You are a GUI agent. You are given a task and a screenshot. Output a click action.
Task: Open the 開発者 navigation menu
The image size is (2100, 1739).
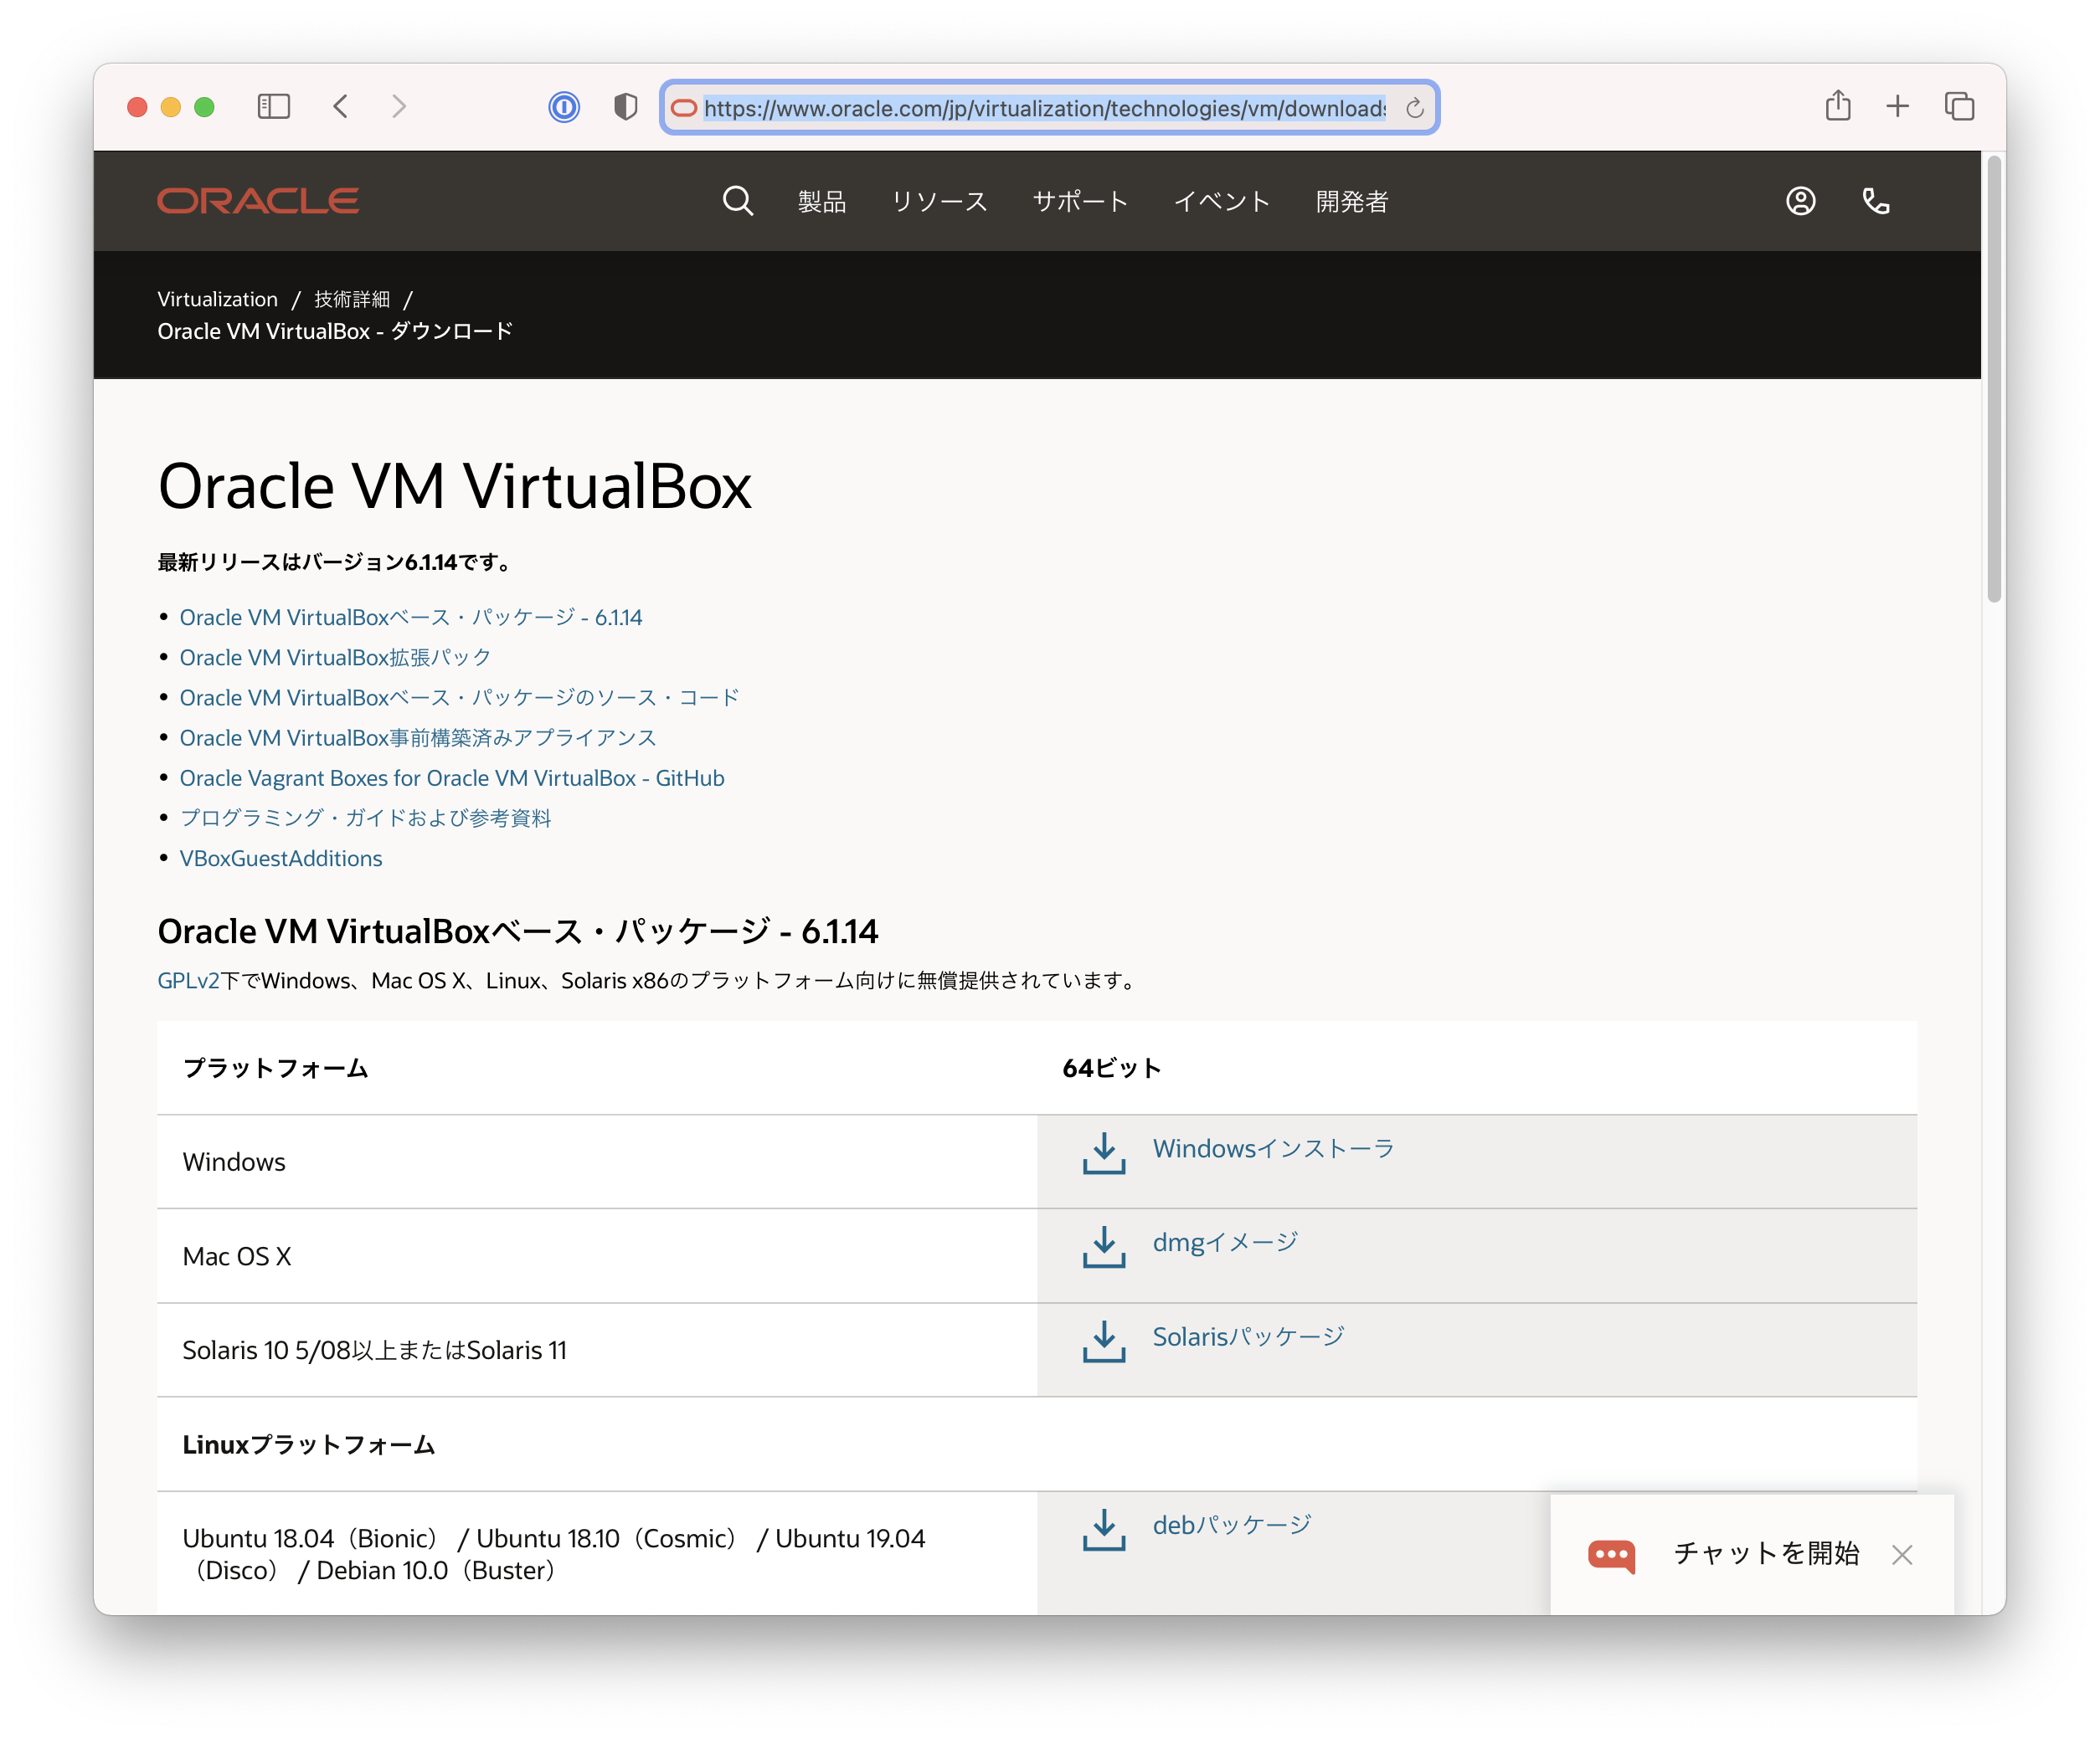point(1351,202)
